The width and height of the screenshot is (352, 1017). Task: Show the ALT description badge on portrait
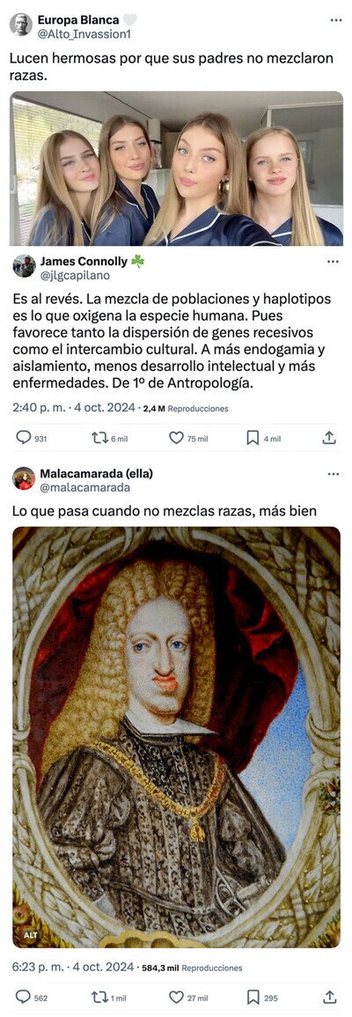pyautogui.click(x=31, y=936)
